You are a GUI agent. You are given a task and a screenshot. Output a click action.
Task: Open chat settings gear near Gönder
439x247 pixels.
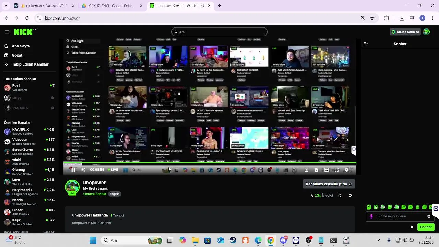tap(412, 227)
